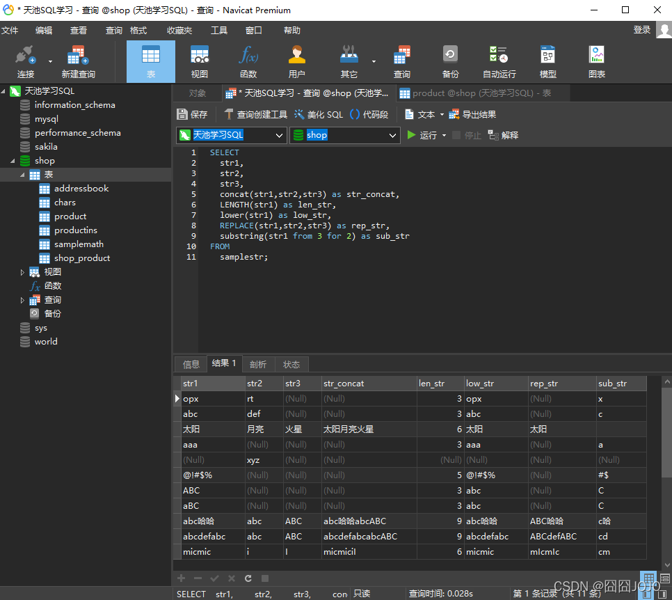Run the query with the green 运行 button
This screenshot has height=600, width=672.
click(x=422, y=136)
